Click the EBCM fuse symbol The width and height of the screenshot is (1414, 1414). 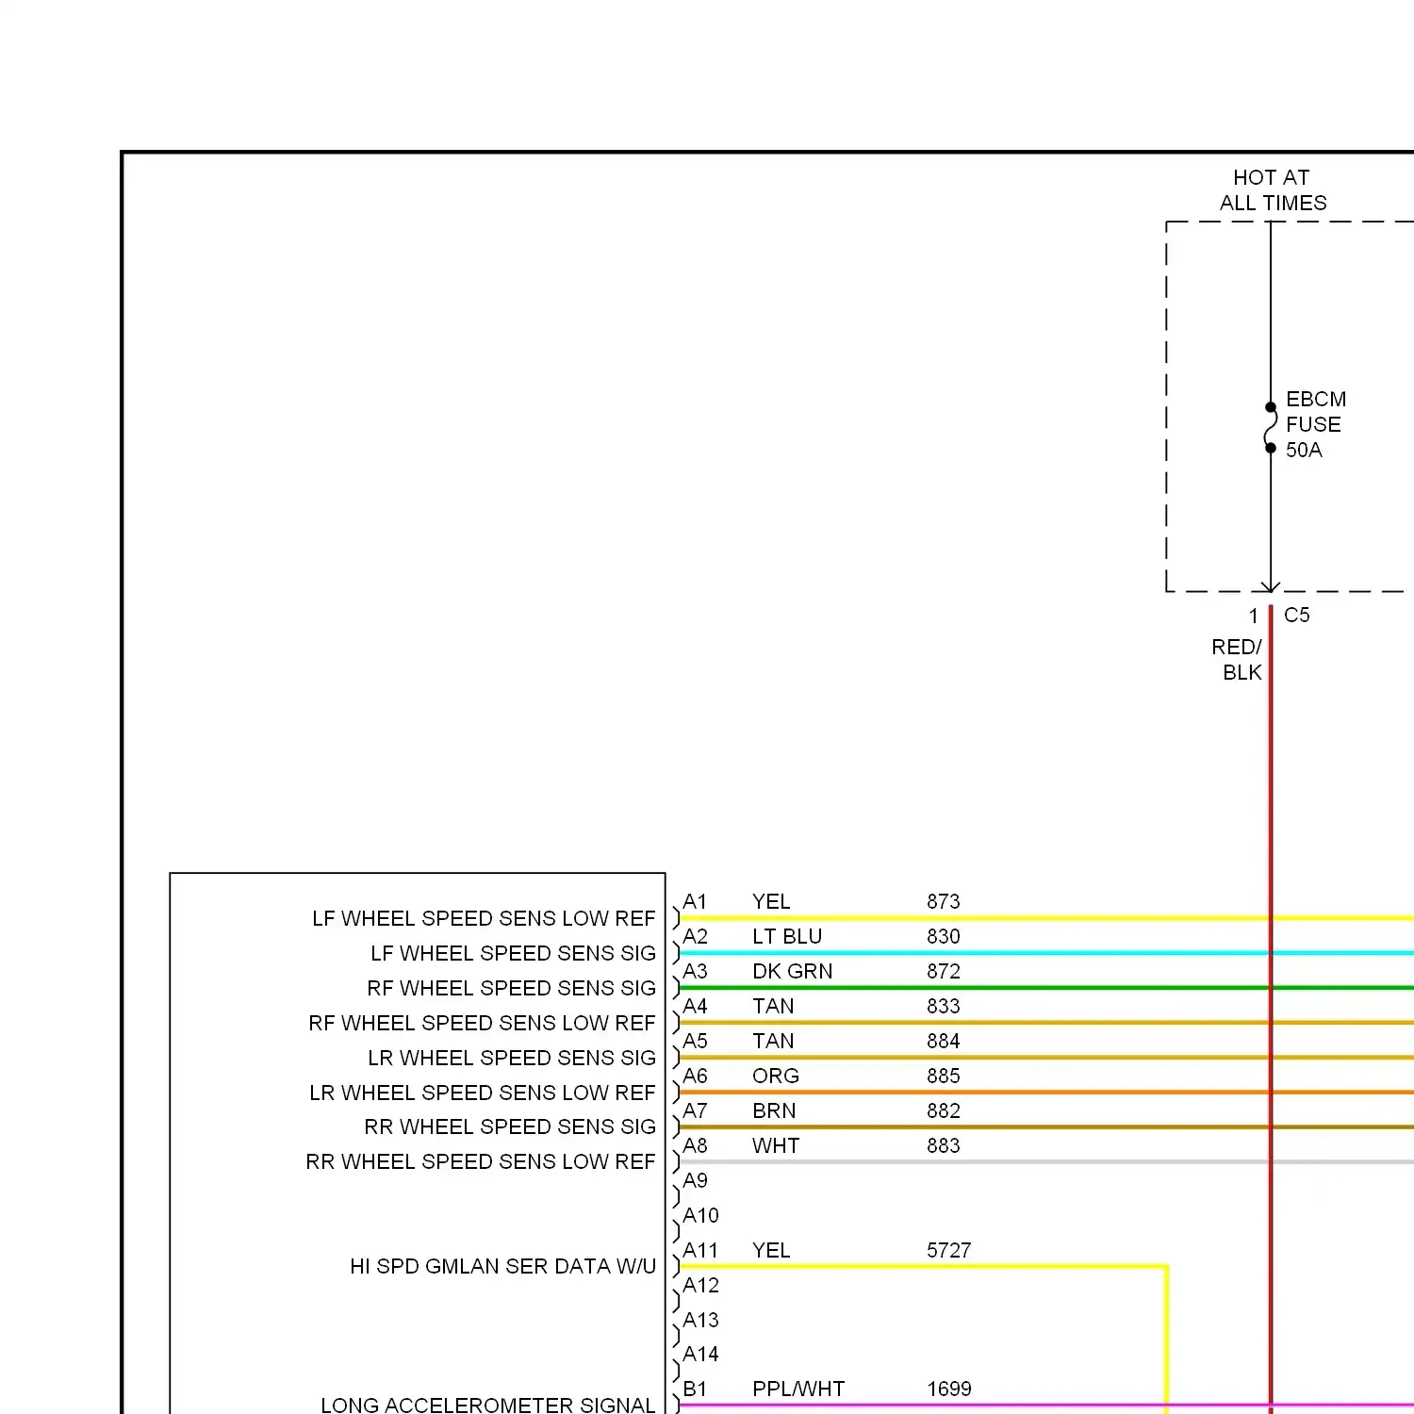click(1271, 427)
